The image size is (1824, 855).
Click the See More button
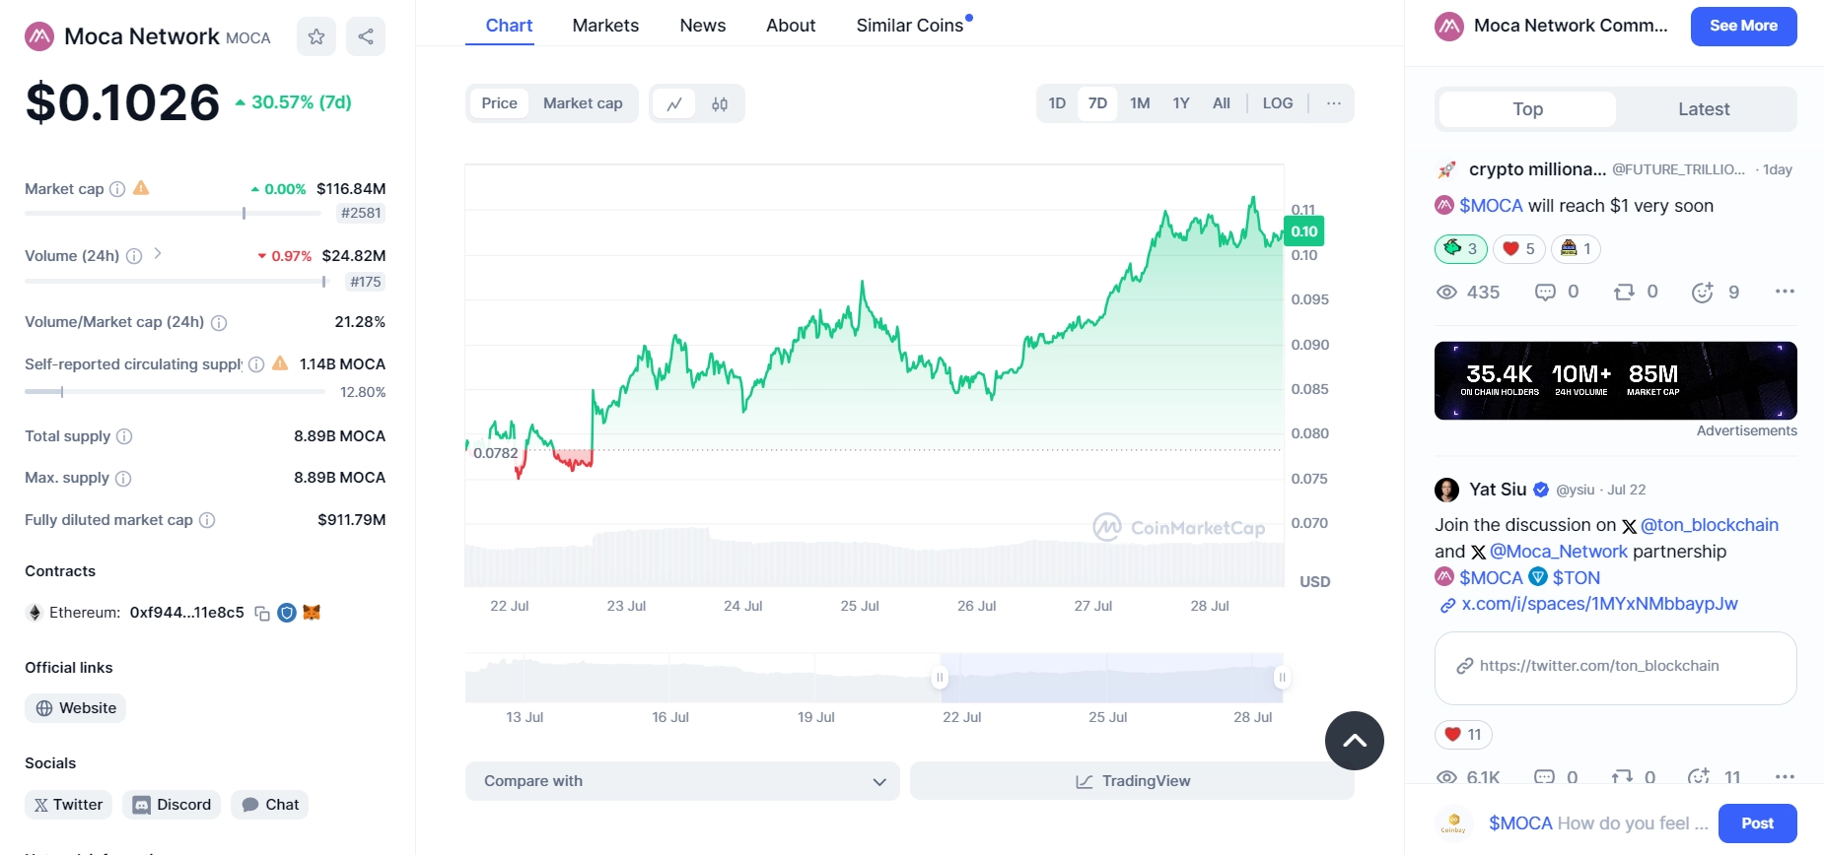point(1743,27)
